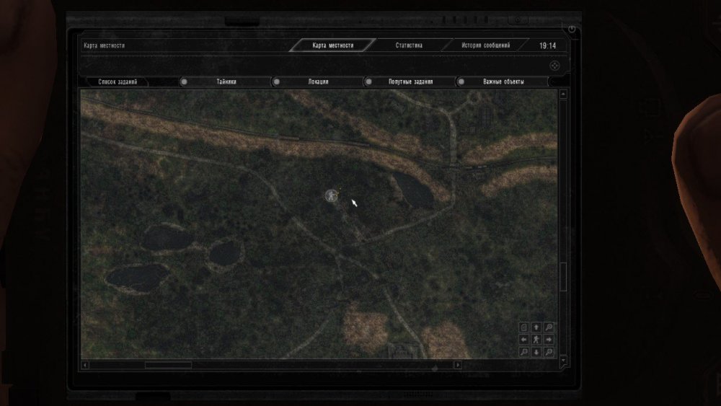Toggle the Важные объекты filter

503,81
